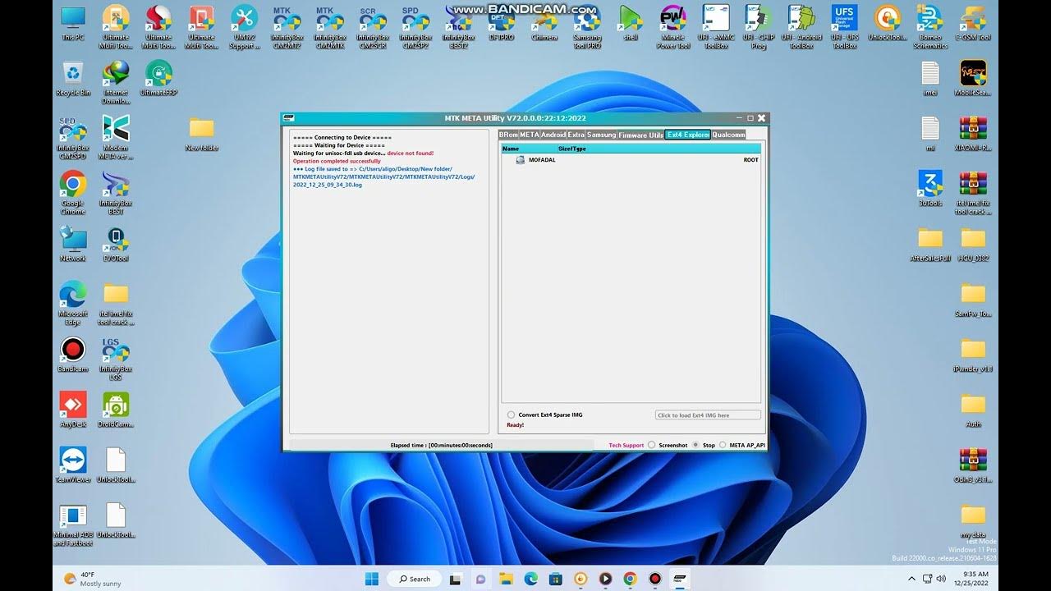
Task: Open the Borneo Schematics shortcut
Action: point(929,27)
